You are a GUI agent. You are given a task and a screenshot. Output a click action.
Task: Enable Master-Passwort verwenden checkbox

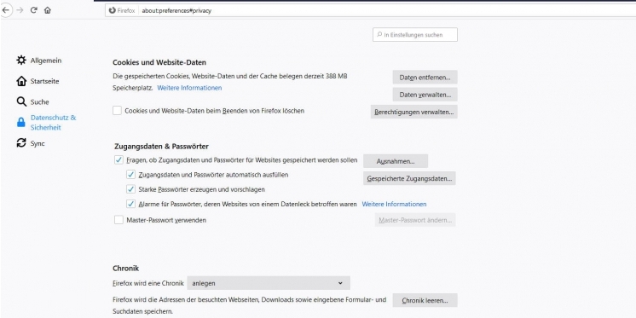point(119,220)
